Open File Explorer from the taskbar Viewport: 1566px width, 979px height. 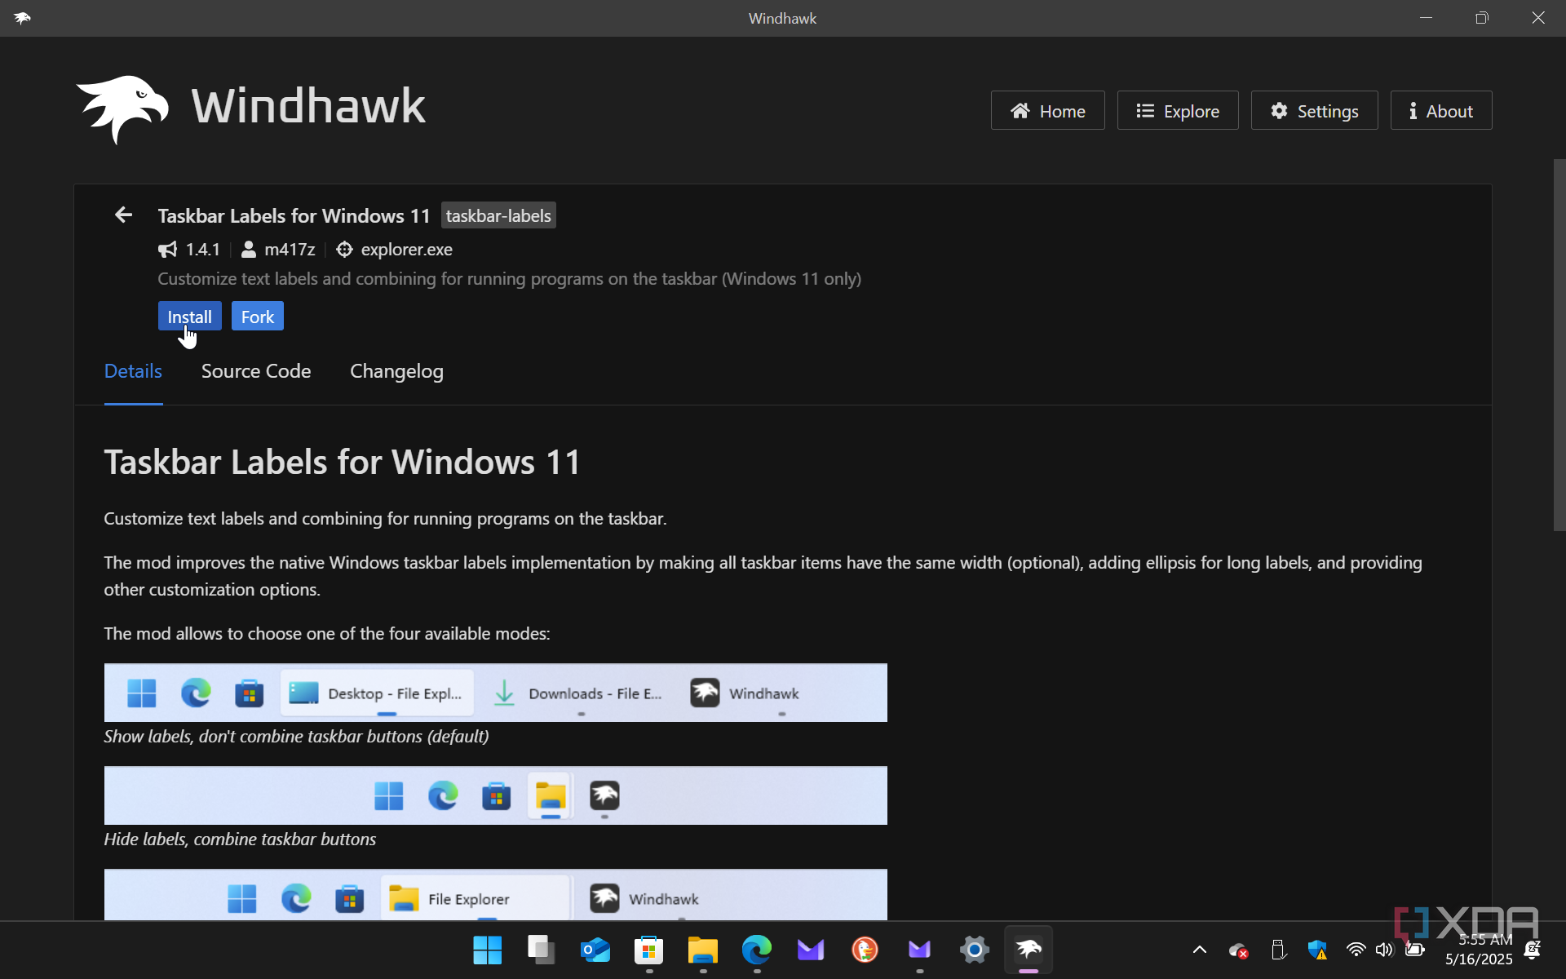pos(702,950)
